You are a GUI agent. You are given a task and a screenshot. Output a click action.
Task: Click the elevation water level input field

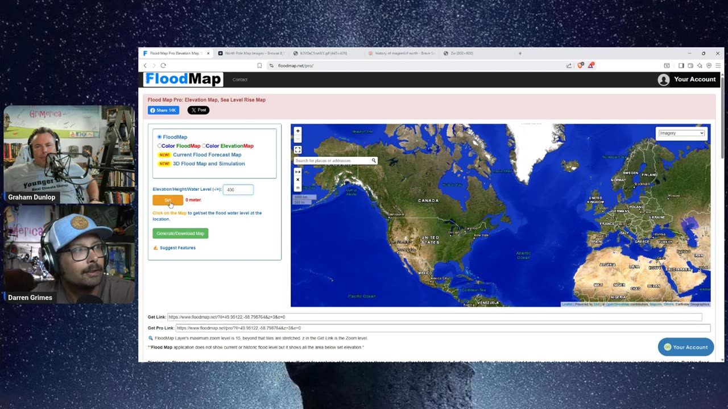point(238,190)
